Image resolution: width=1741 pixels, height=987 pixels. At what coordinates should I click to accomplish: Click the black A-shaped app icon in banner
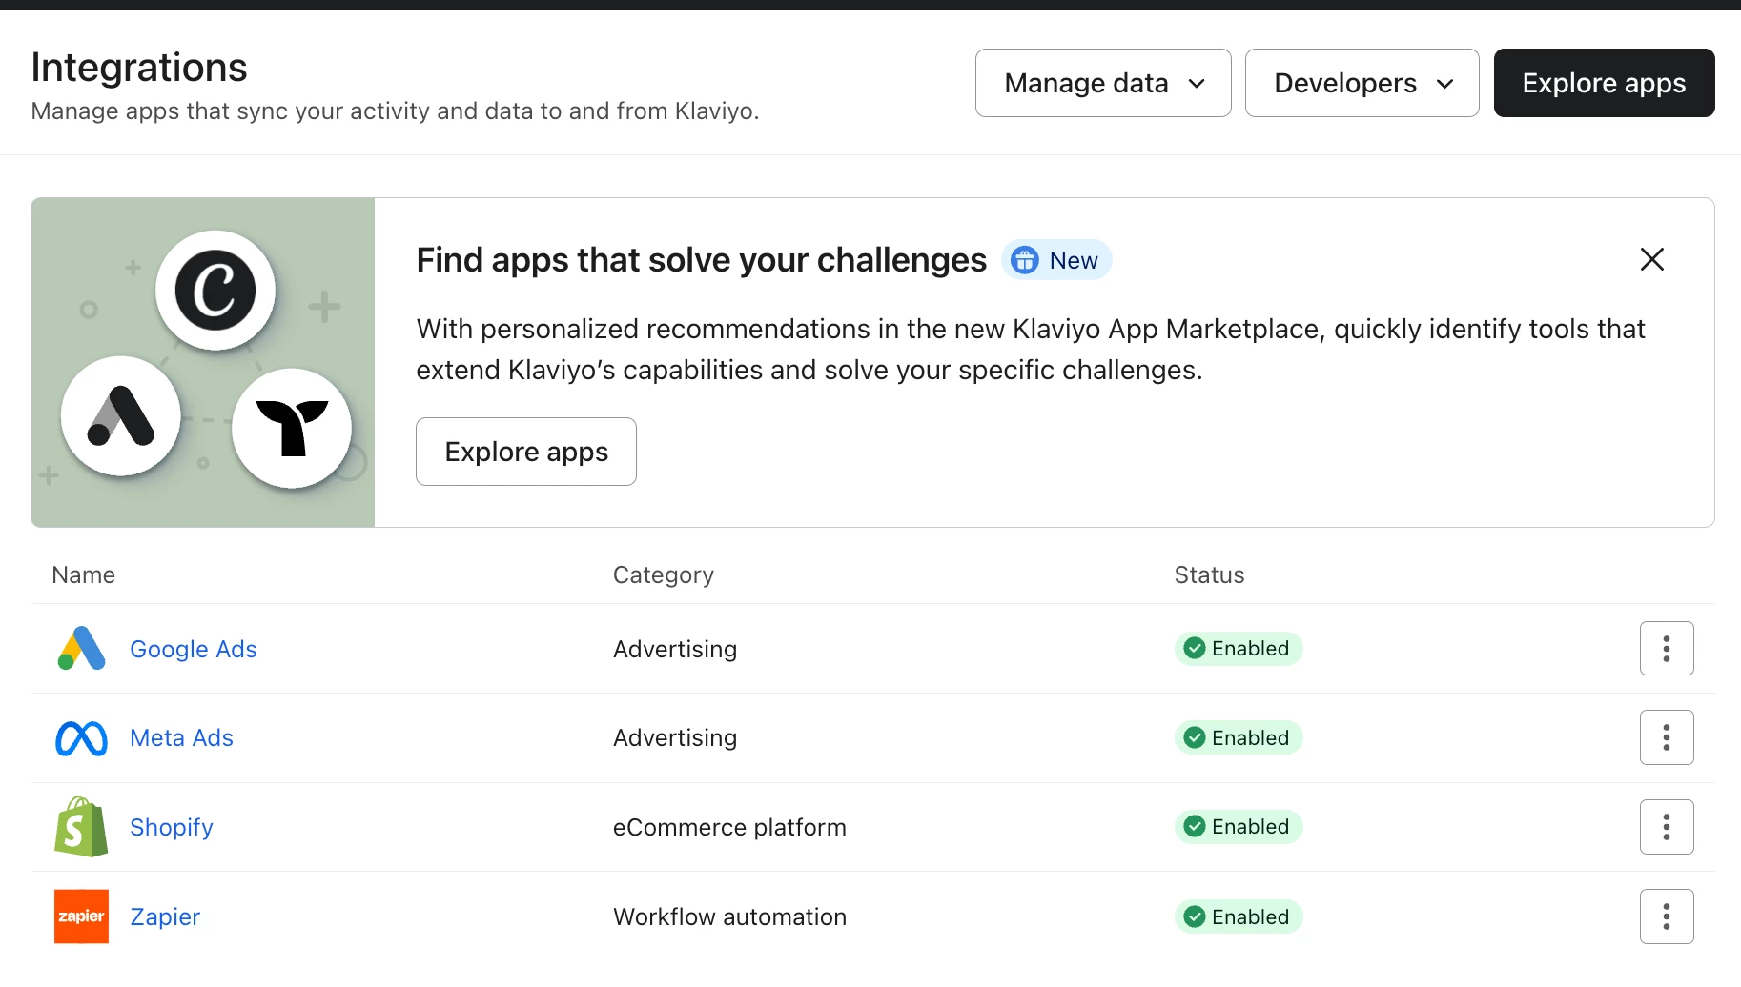(121, 416)
